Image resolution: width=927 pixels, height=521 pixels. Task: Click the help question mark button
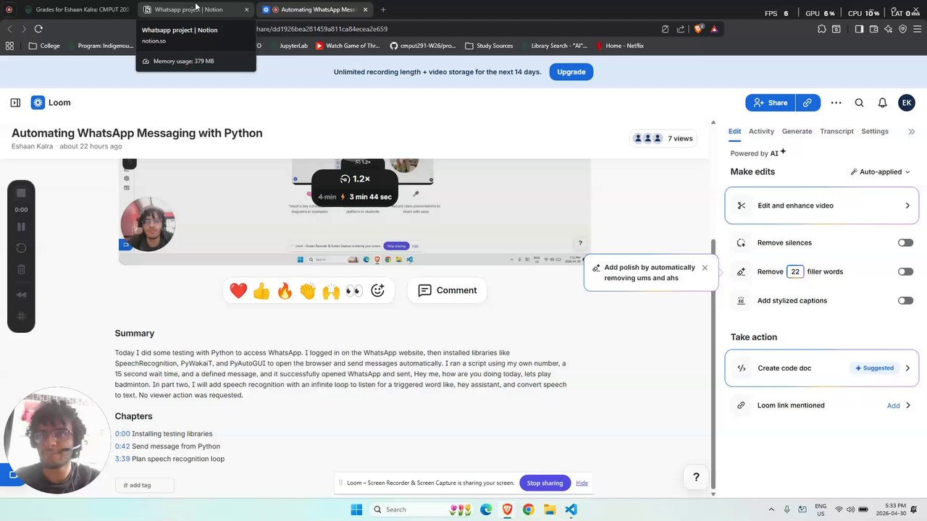696,477
